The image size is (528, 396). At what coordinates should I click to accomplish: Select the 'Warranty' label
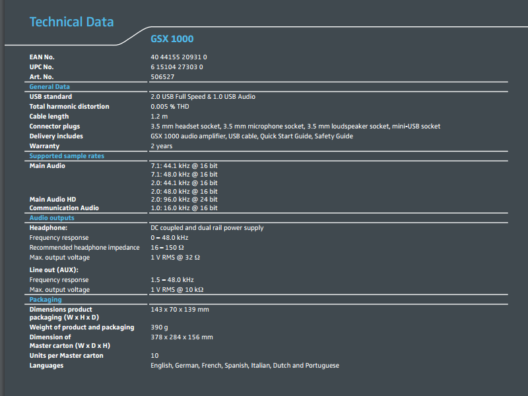pyautogui.click(x=44, y=146)
